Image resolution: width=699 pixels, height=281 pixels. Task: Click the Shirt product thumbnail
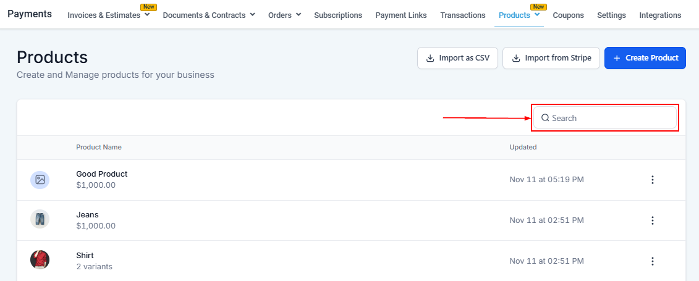point(40,259)
